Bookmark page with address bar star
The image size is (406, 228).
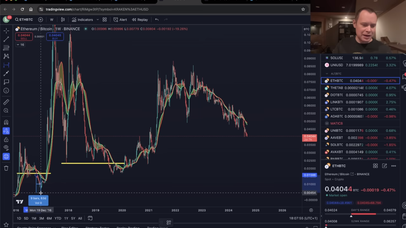click(303, 9)
